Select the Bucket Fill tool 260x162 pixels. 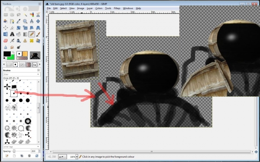pyautogui.click(x=19, y=34)
